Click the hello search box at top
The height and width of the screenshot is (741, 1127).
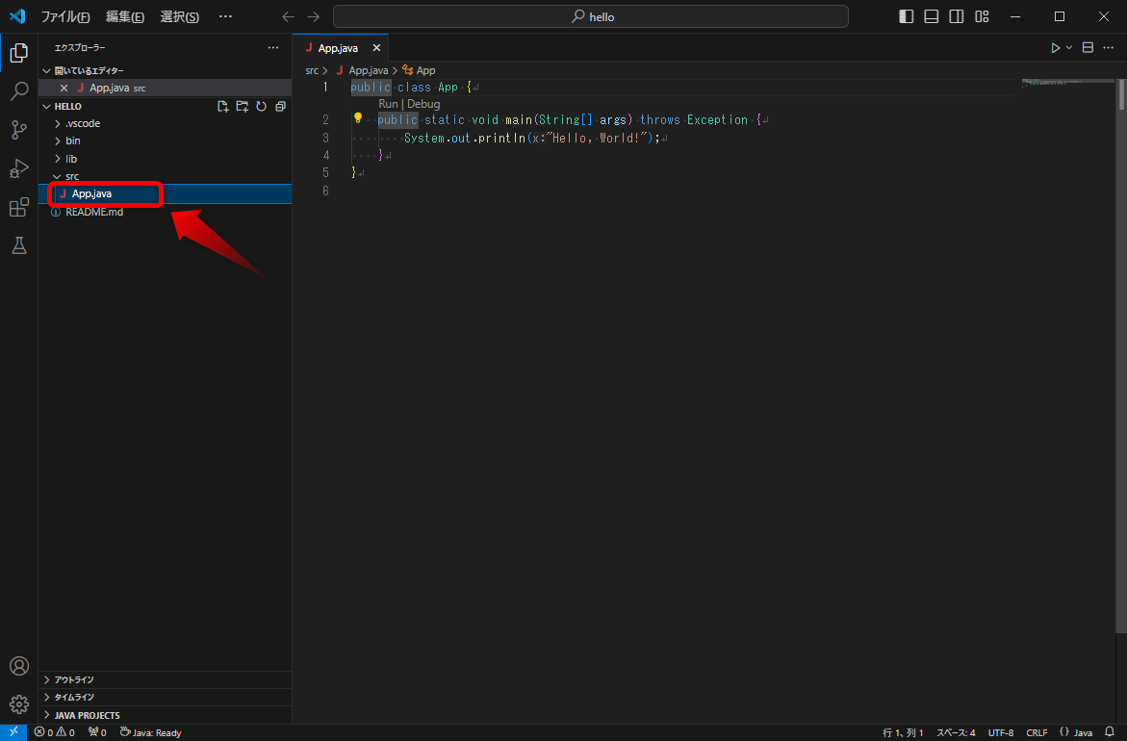(590, 16)
